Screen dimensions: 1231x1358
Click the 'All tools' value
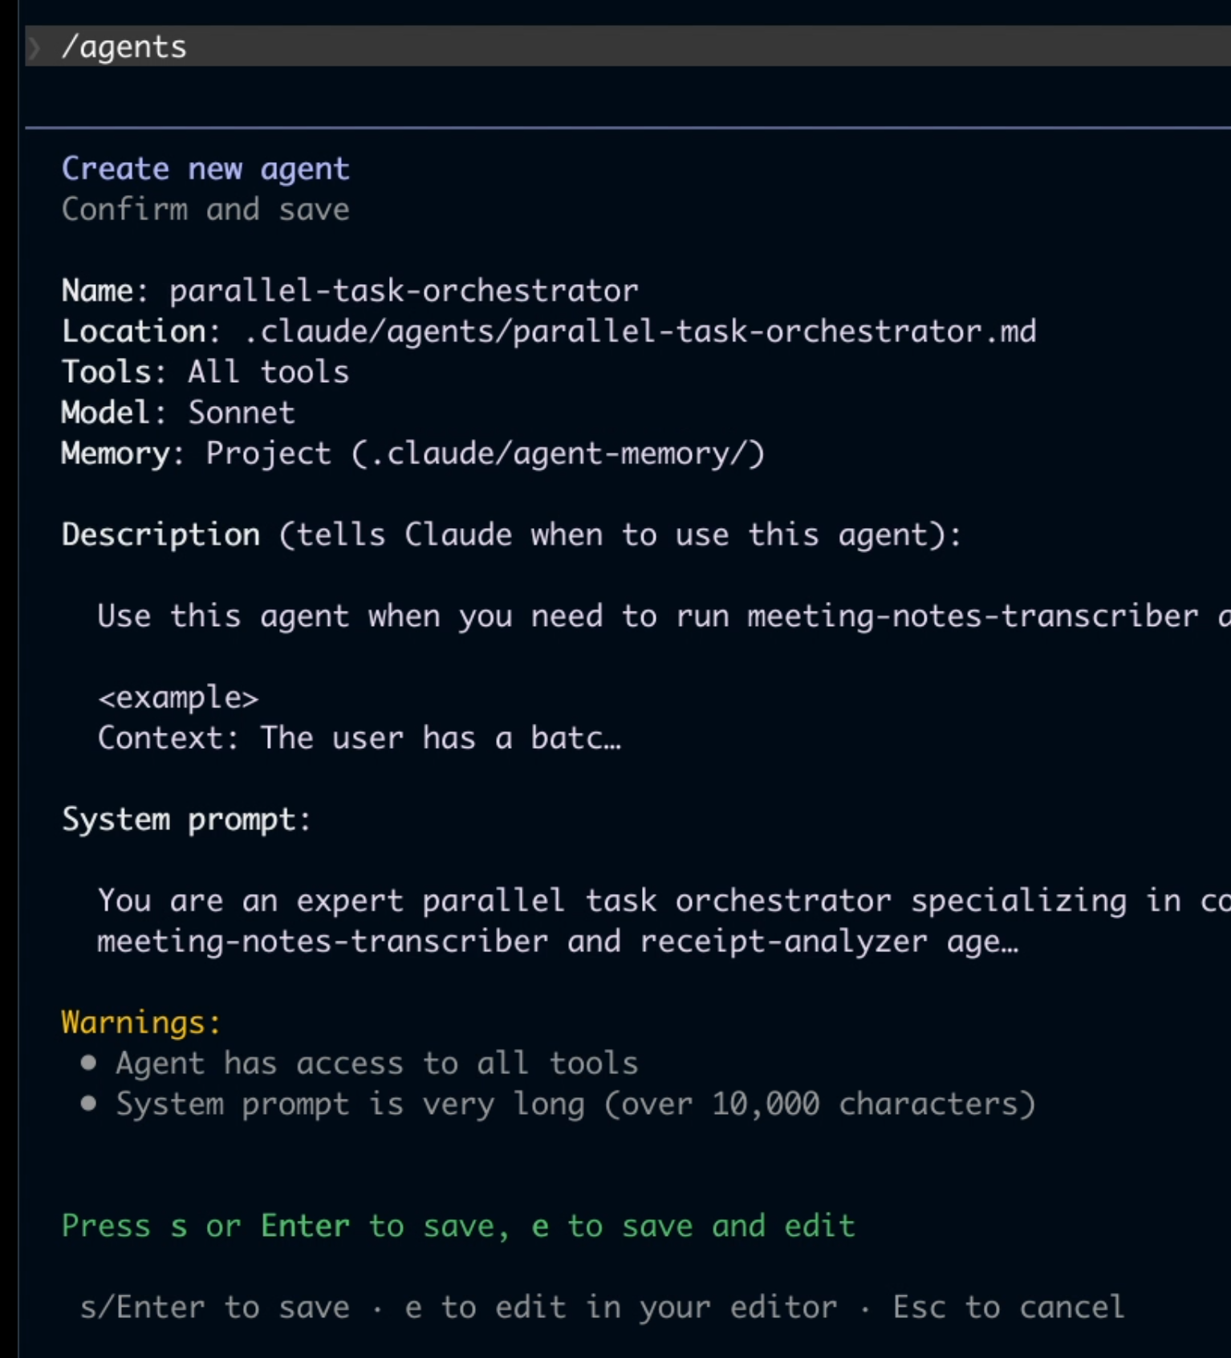coord(269,372)
